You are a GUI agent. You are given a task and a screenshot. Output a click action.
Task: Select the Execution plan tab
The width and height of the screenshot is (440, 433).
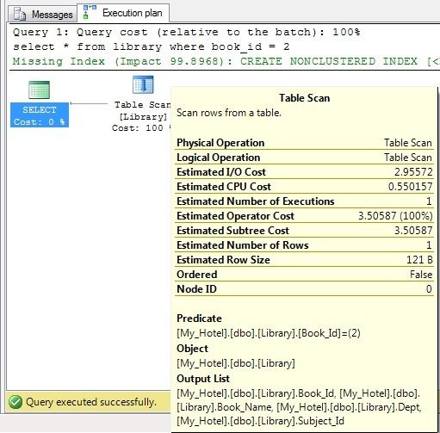coord(123,13)
